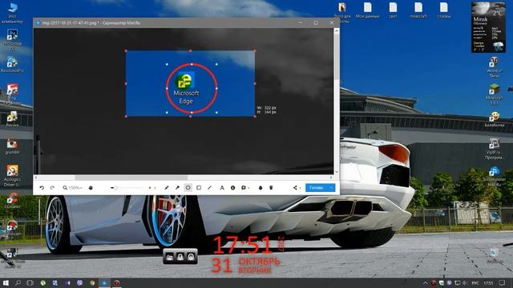Screen dimensions: 513x288
Task: Open the Windows Start menu
Action: tap(6, 282)
